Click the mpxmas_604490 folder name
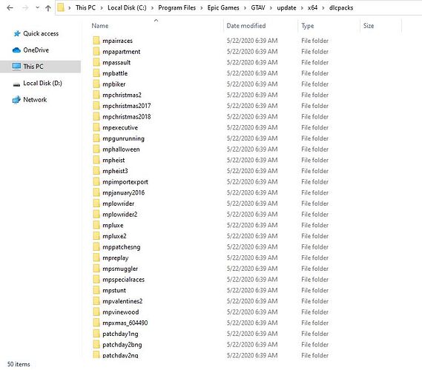Screen dimensions: 422x370 (125, 323)
